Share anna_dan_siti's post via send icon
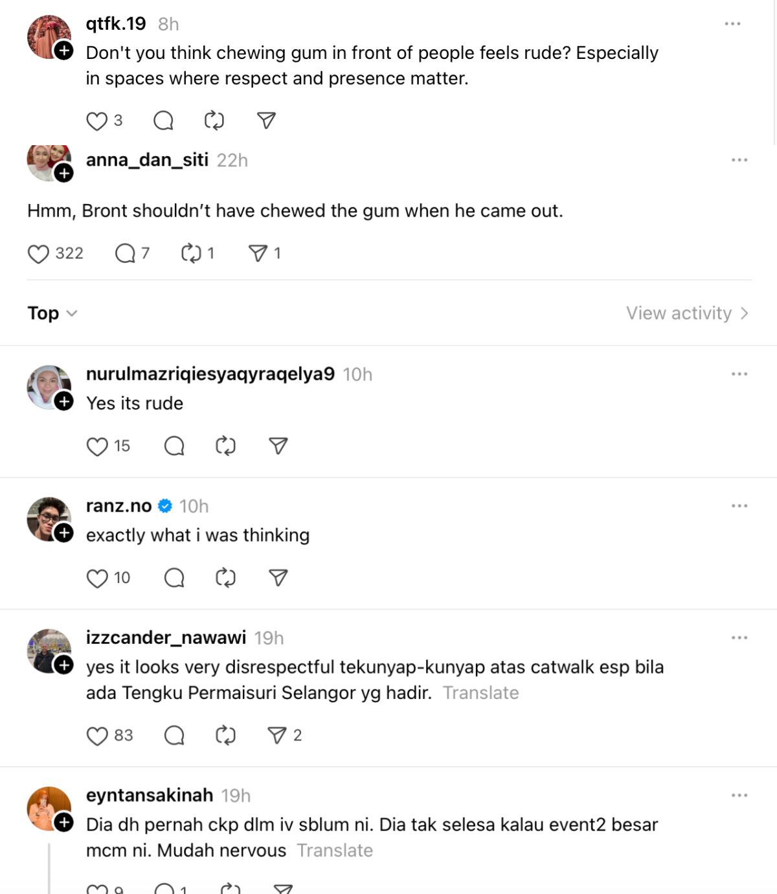Viewport: 777px width, 894px height. click(x=258, y=253)
